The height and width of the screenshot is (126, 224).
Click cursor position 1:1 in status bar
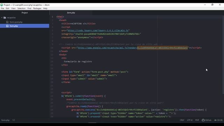pyautogui.click(x=14, y=120)
